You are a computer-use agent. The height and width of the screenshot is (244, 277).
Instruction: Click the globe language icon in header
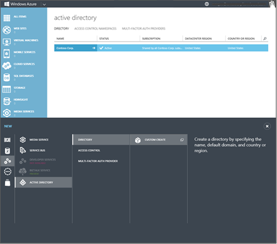(x=206, y=4)
